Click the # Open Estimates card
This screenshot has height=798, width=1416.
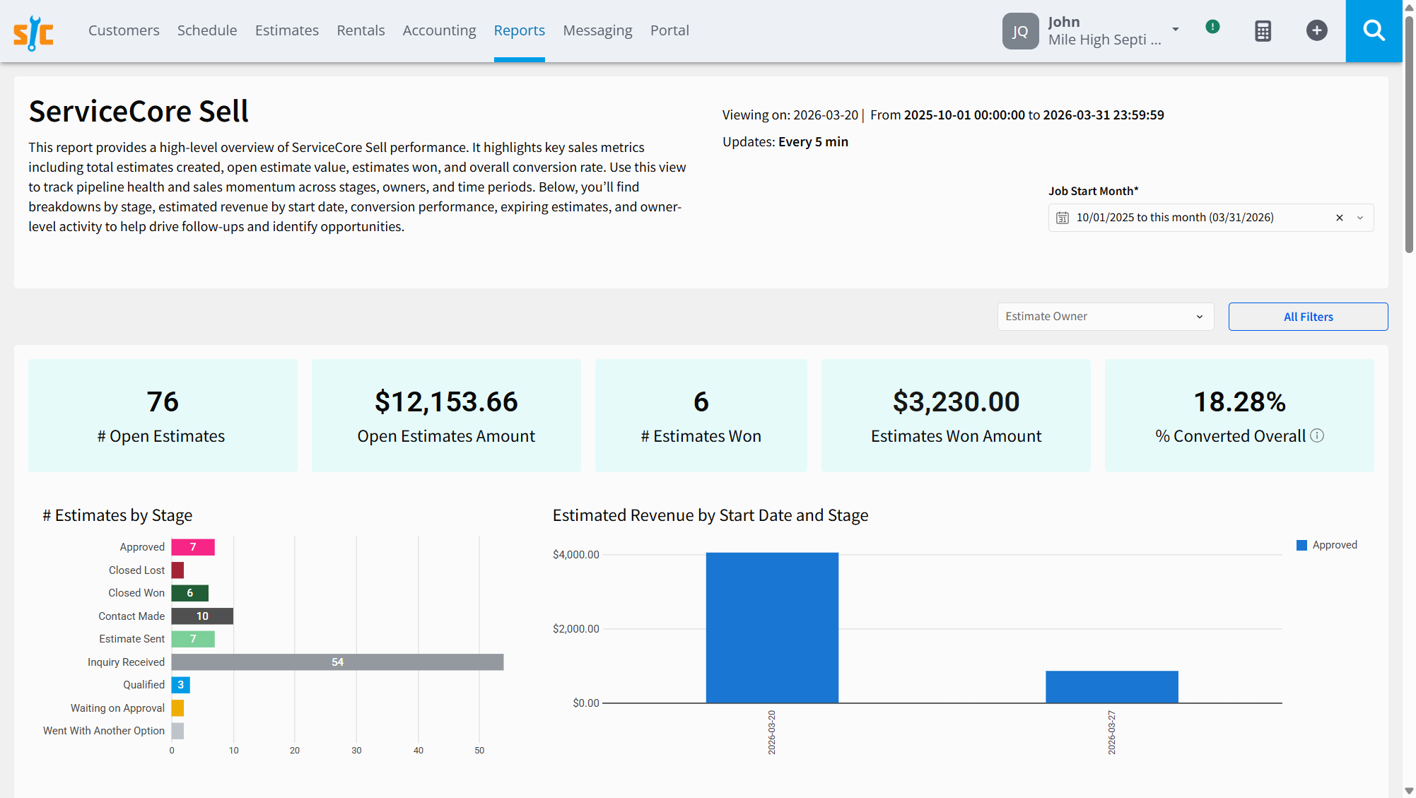[163, 416]
